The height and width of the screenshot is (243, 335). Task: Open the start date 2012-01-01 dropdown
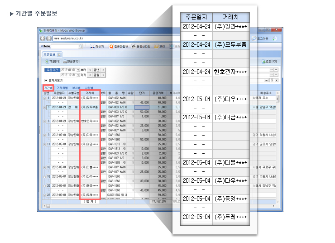[78, 70]
